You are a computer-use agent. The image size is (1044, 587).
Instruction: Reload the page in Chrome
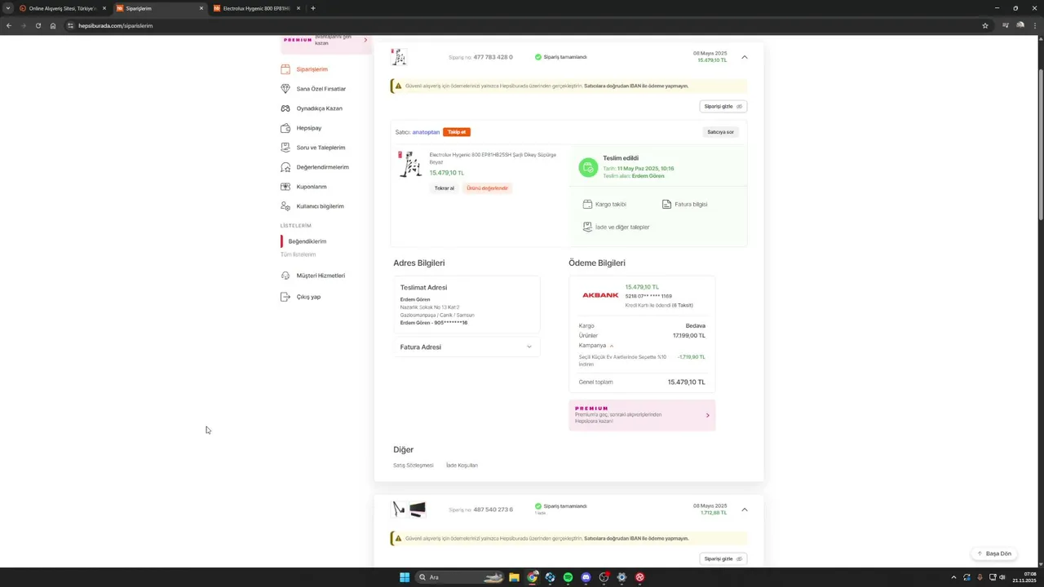(38, 25)
